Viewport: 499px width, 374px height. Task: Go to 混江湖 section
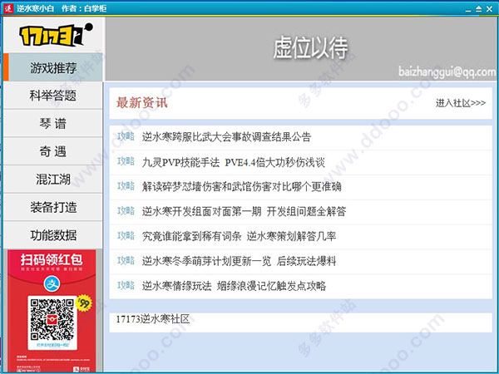tap(53, 179)
